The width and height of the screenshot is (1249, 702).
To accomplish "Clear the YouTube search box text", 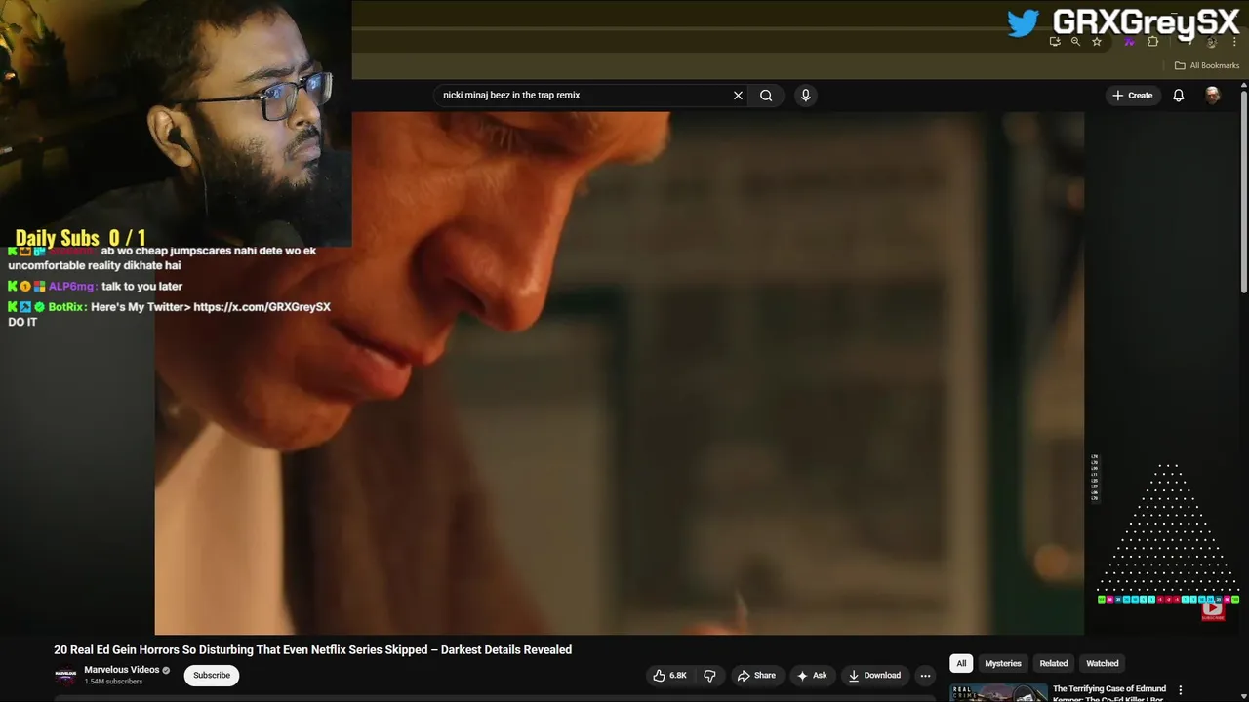I will [x=738, y=96].
